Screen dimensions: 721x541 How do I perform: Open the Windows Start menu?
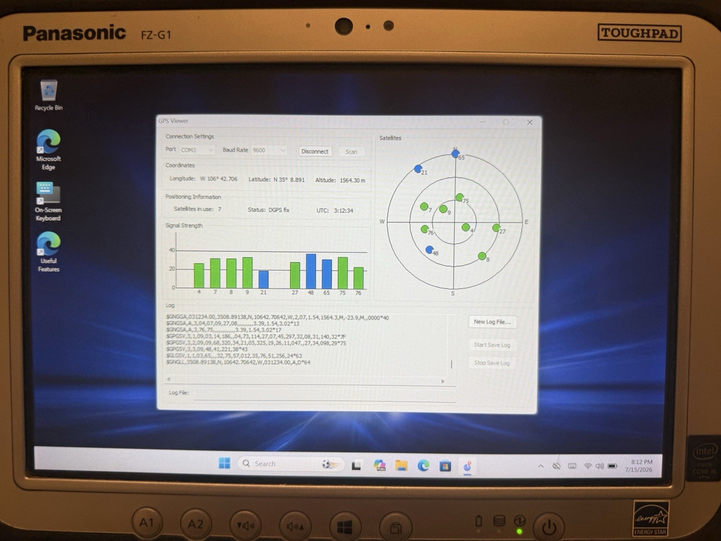tap(224, 463)
